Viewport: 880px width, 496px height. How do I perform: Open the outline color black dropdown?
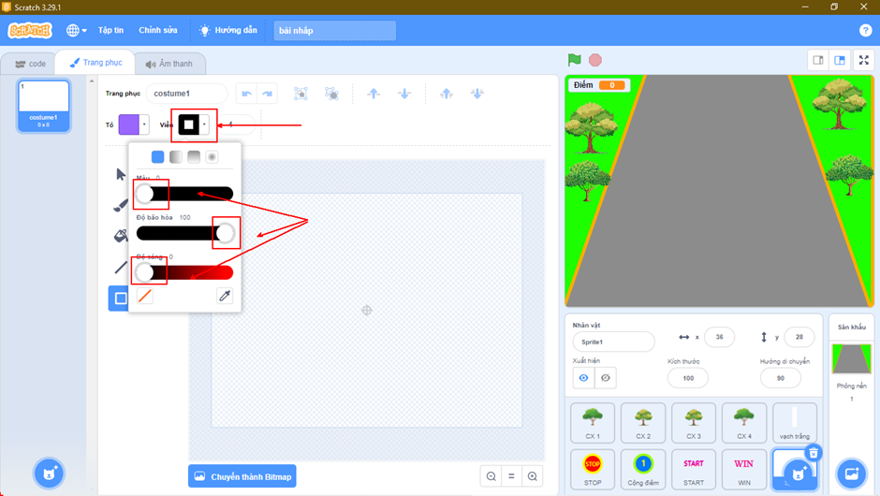[194, 124]
